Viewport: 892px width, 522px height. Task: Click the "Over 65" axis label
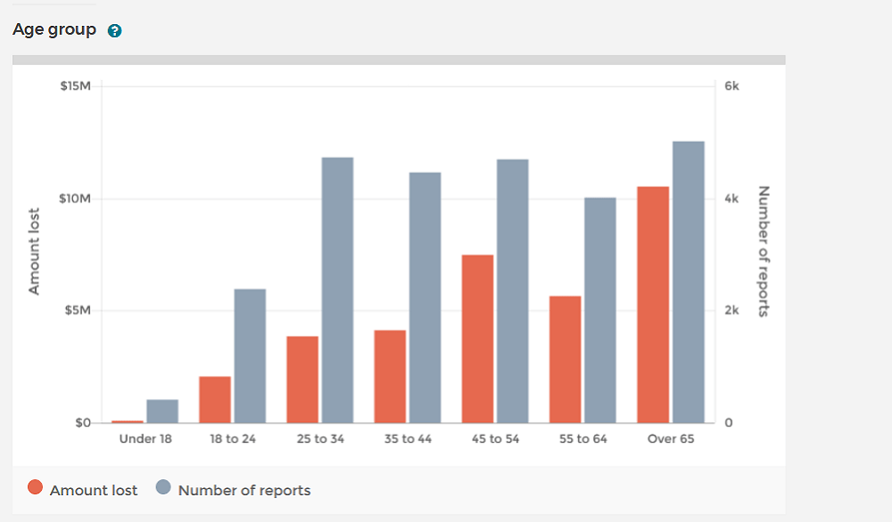coord(671,438)
